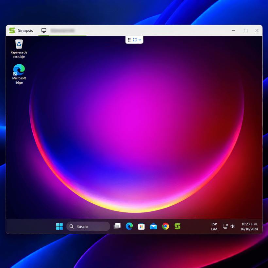Open the Mail app in taskbar
268x268 pixels.
pyautogui.click(x=153, y=226)
